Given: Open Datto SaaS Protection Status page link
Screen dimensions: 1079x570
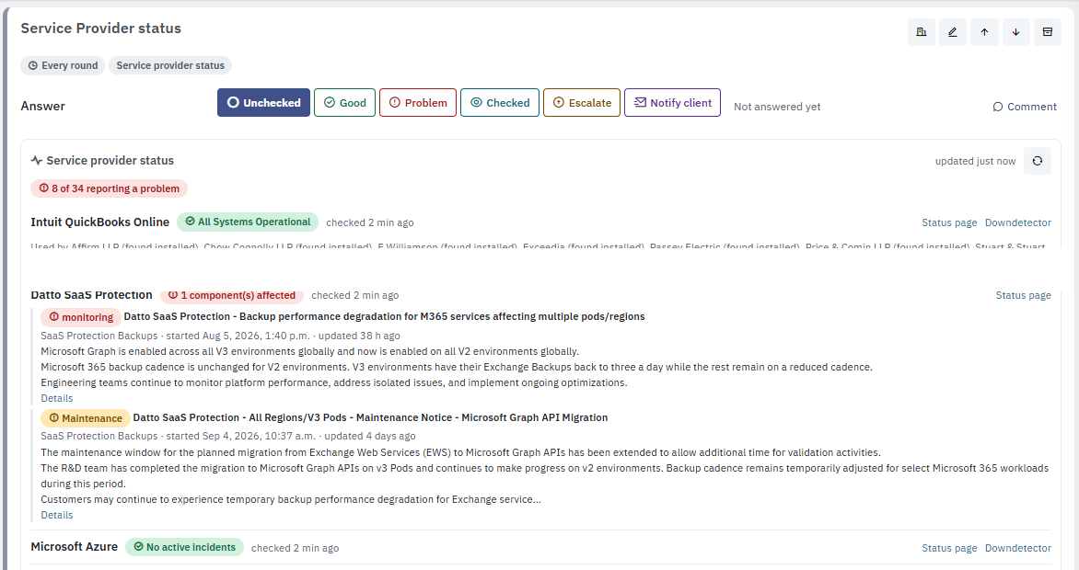Looking at the screenshot, I should [x=1023, y=295].
